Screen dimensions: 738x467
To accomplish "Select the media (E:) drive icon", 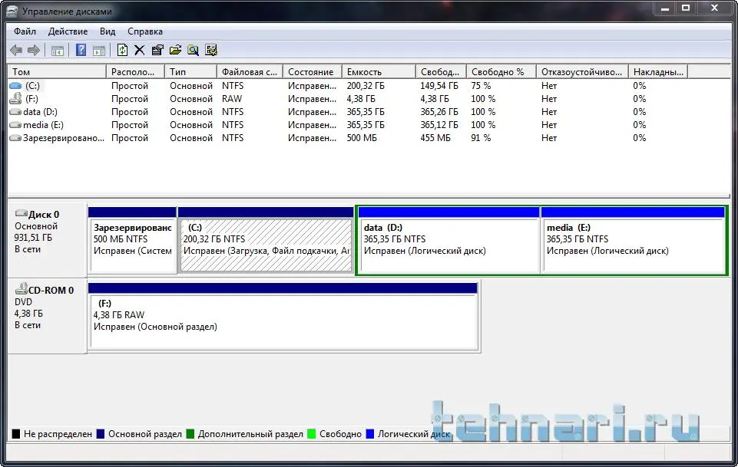I will pyautogui.click(x=15, y=125).
